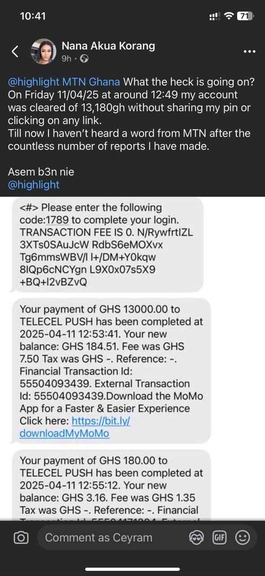The image size is (265, 576).
Task: Tap the public globe audience icon
Action: click(x=84, y=58)
